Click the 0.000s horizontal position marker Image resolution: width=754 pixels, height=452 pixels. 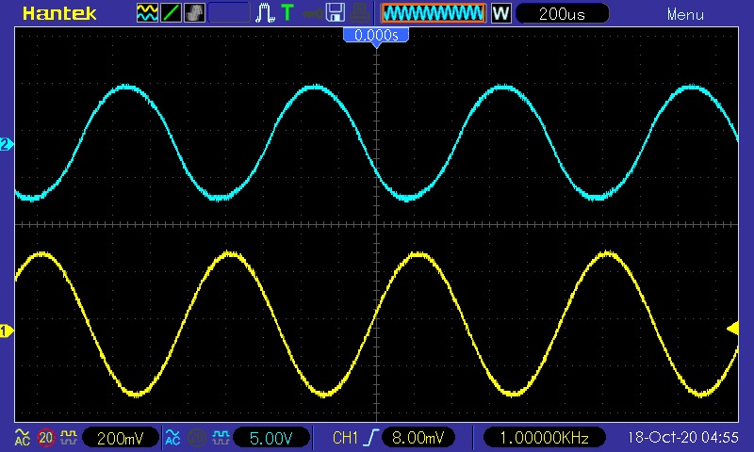pos(376,35)
